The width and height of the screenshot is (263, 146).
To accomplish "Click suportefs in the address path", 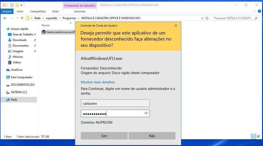I will [52, 18].
